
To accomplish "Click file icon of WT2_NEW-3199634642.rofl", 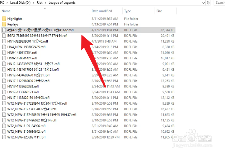I will tap(4, 132).
